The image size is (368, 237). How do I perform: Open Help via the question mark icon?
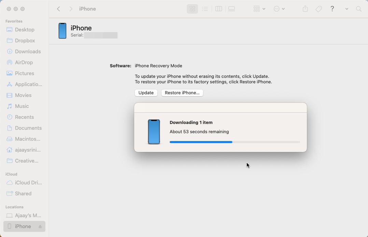pyautogui.click(x=332, y=9)
